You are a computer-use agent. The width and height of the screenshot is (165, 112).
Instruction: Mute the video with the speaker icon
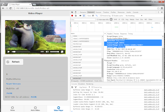(x=47, y=51)
